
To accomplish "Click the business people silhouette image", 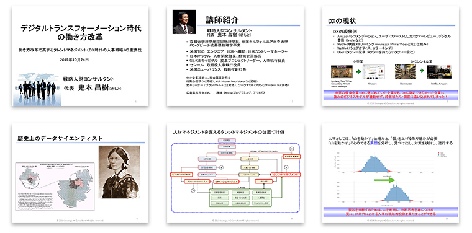I will click(37, 89).
